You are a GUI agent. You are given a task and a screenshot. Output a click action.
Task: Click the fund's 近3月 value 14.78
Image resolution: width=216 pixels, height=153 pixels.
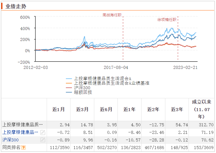pyautogui.click(x=87, y=125)
